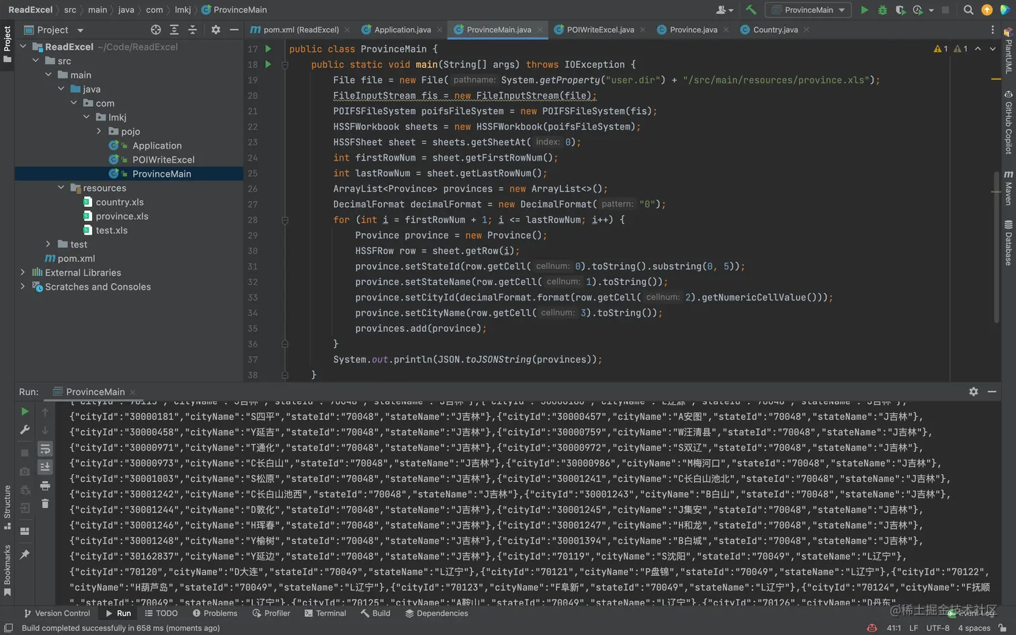Click the run gutter arrow beside line 18

268,65
